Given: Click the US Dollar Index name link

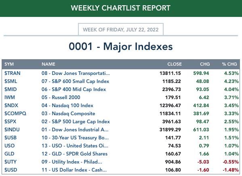Looking at the screenshot, I should point(74,170).
